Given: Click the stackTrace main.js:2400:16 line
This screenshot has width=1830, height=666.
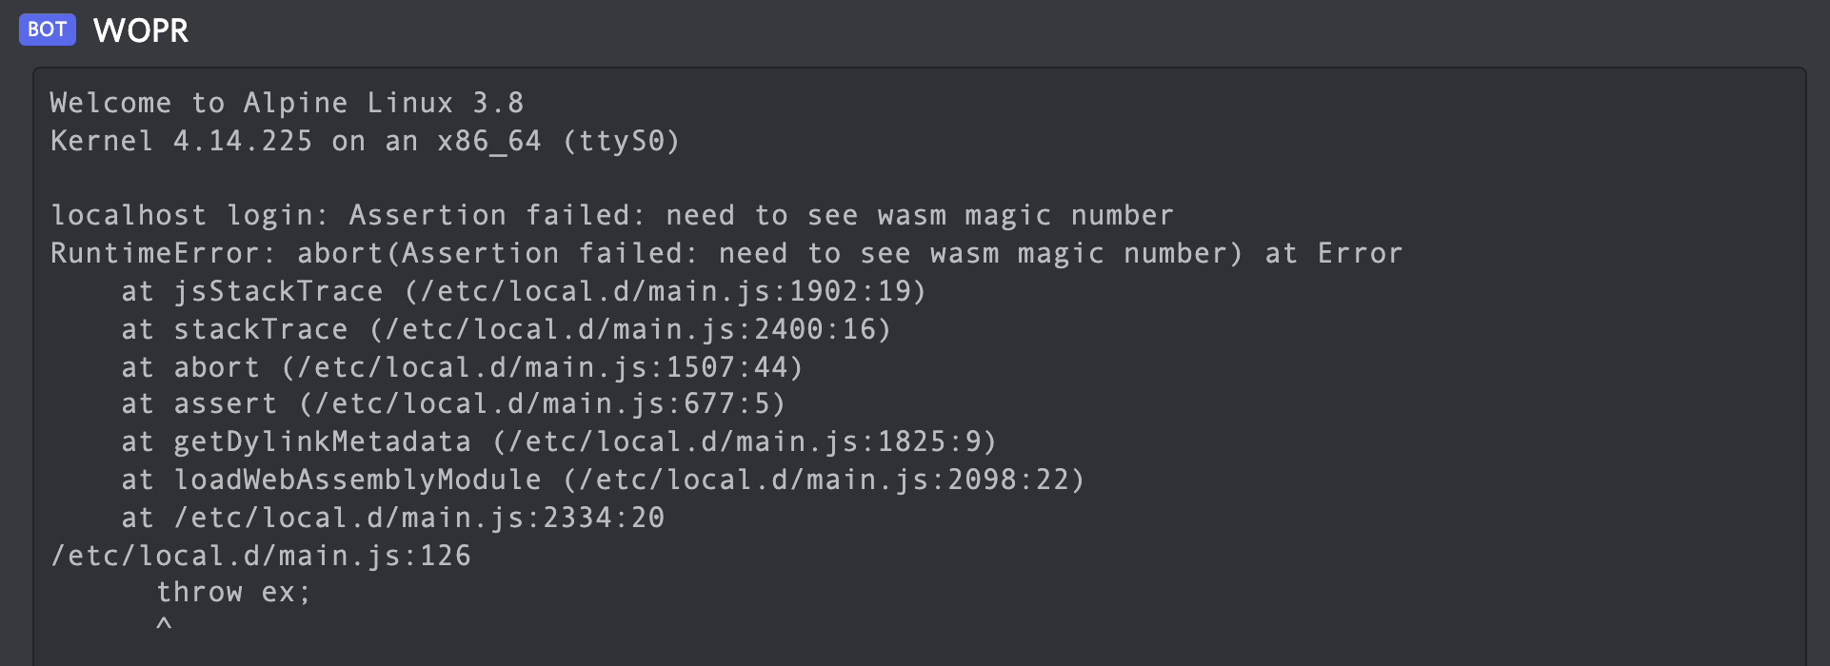Looking at the screenshot, I should [506, 329].
